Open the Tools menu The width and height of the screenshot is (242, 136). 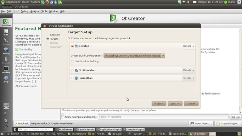[x=44, y=11]
